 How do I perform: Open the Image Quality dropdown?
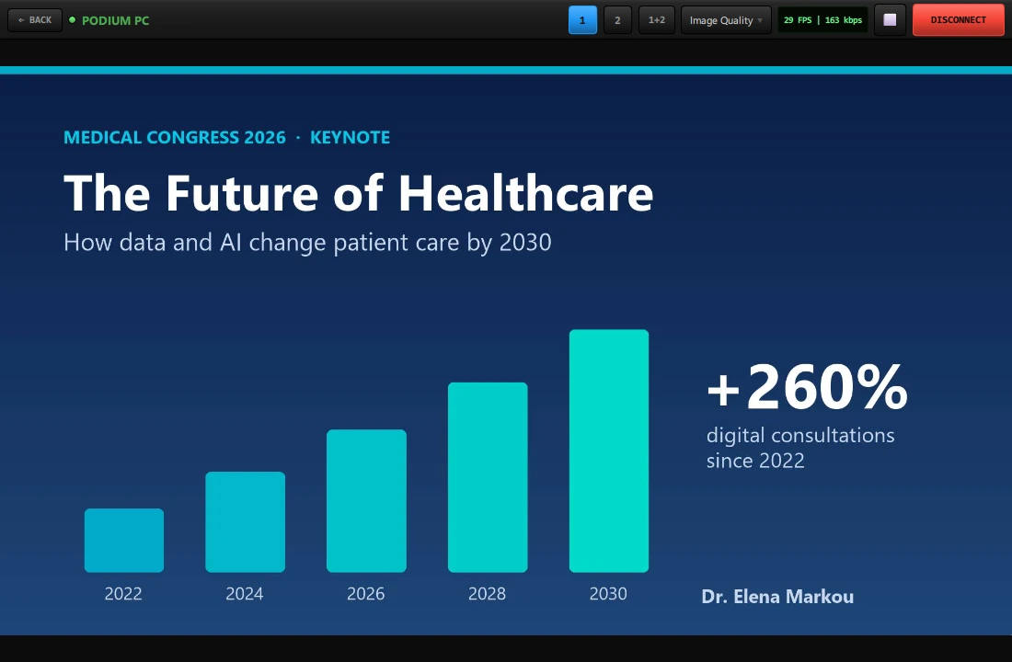coord(726,20)
